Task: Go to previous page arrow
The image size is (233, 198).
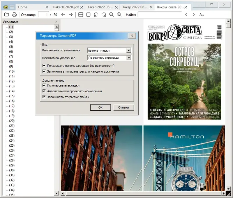Action: [x=63, y=15]
